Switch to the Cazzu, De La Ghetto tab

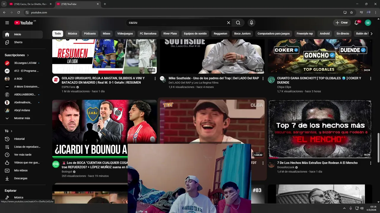coord(30,4)
